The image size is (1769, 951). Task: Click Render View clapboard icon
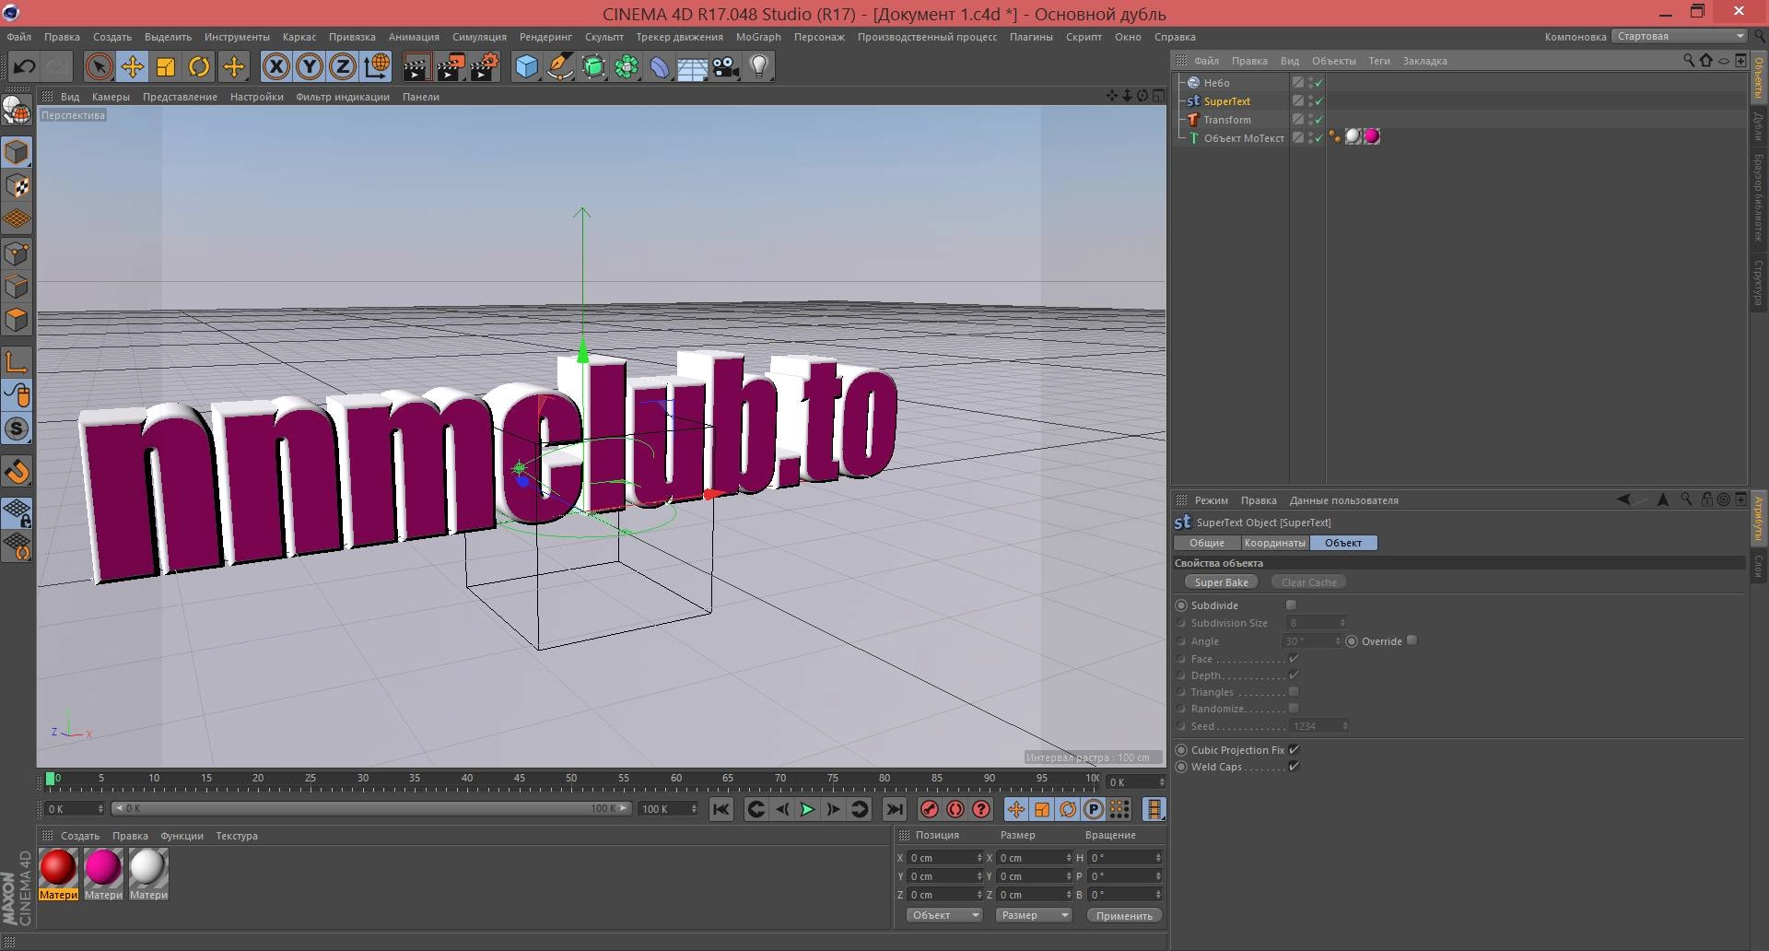(x=416, y=66)
